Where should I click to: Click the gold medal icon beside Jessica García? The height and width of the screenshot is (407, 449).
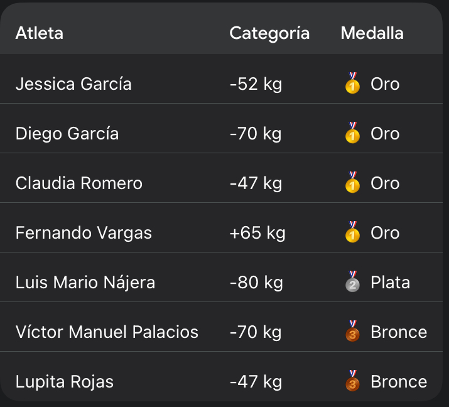(352, 84)
